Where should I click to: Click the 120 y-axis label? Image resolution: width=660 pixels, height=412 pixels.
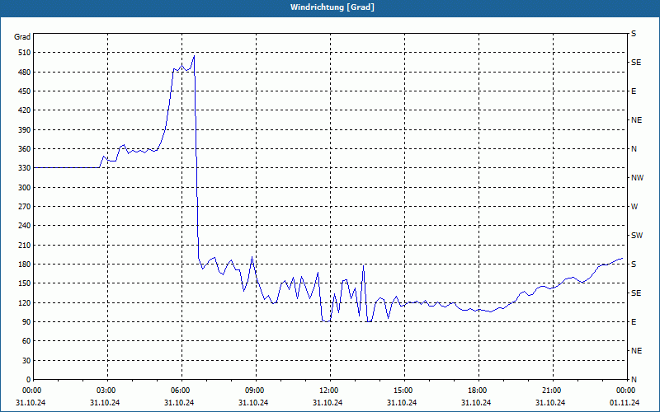coord(25,302)
